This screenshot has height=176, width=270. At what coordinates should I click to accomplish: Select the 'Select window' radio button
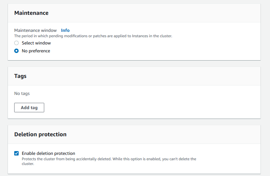coord(16,43)
